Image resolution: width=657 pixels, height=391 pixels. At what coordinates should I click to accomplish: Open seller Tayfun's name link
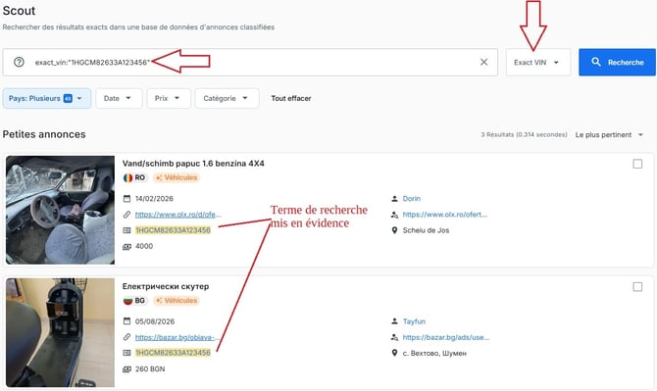[x=414, y=321]
